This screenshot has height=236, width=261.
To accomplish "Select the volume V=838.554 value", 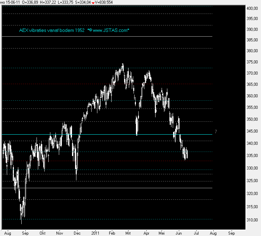I will tap(104, 2).
